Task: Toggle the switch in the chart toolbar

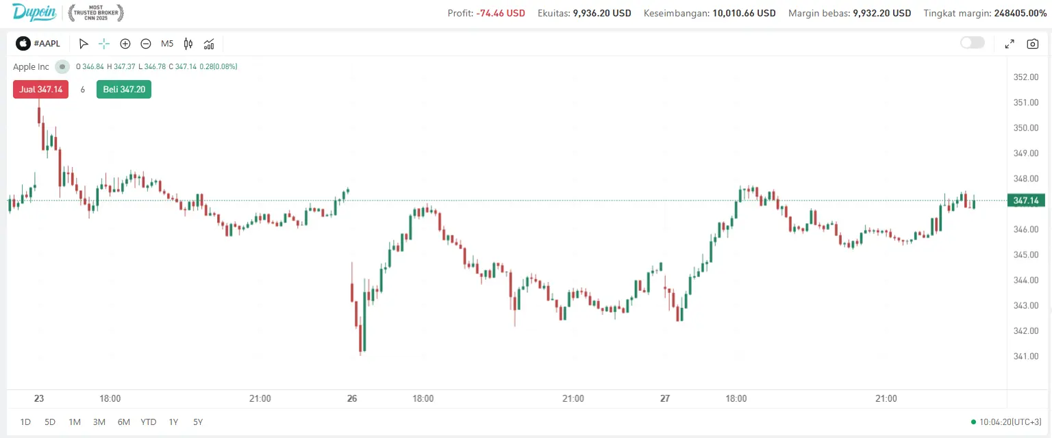Action: click(x=973, y=43)
